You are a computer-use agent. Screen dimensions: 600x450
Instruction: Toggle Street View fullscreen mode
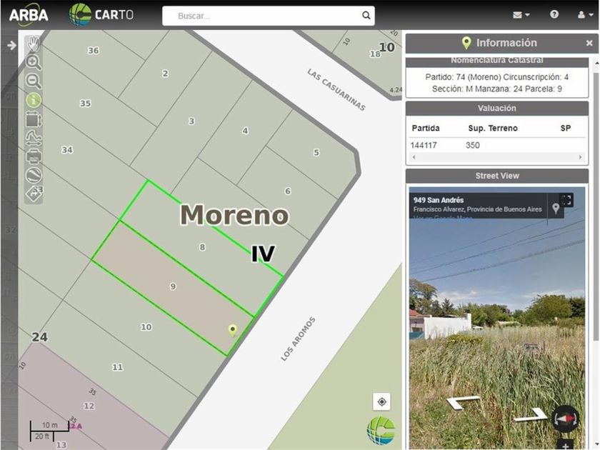point(566,200)
